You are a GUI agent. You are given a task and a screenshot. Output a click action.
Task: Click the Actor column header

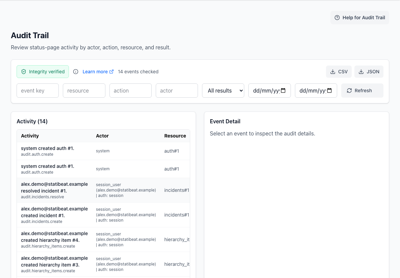(102, 136)
